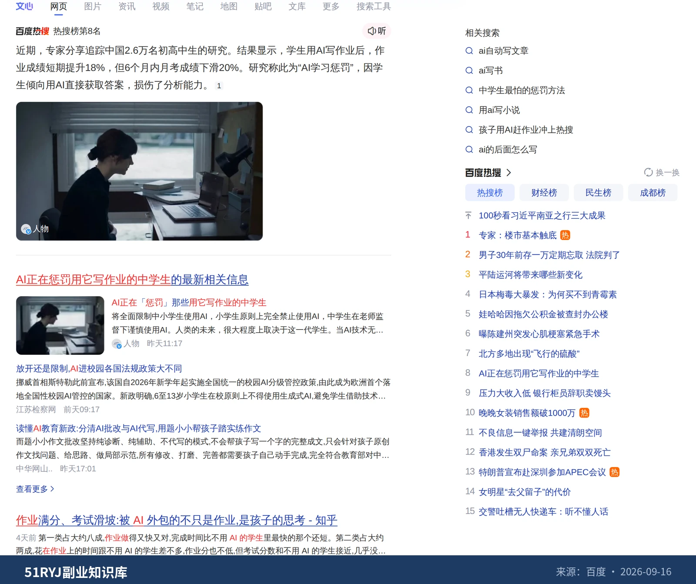Screen dimensions: 696x584
Task: Search related term ai自动写文章
Action: coord(503,51)
